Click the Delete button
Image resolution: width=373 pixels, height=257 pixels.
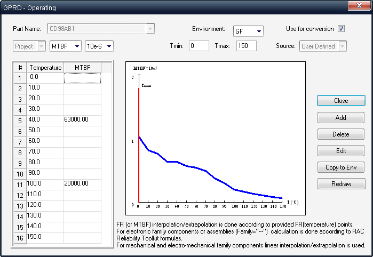click(x=340, y=134)
